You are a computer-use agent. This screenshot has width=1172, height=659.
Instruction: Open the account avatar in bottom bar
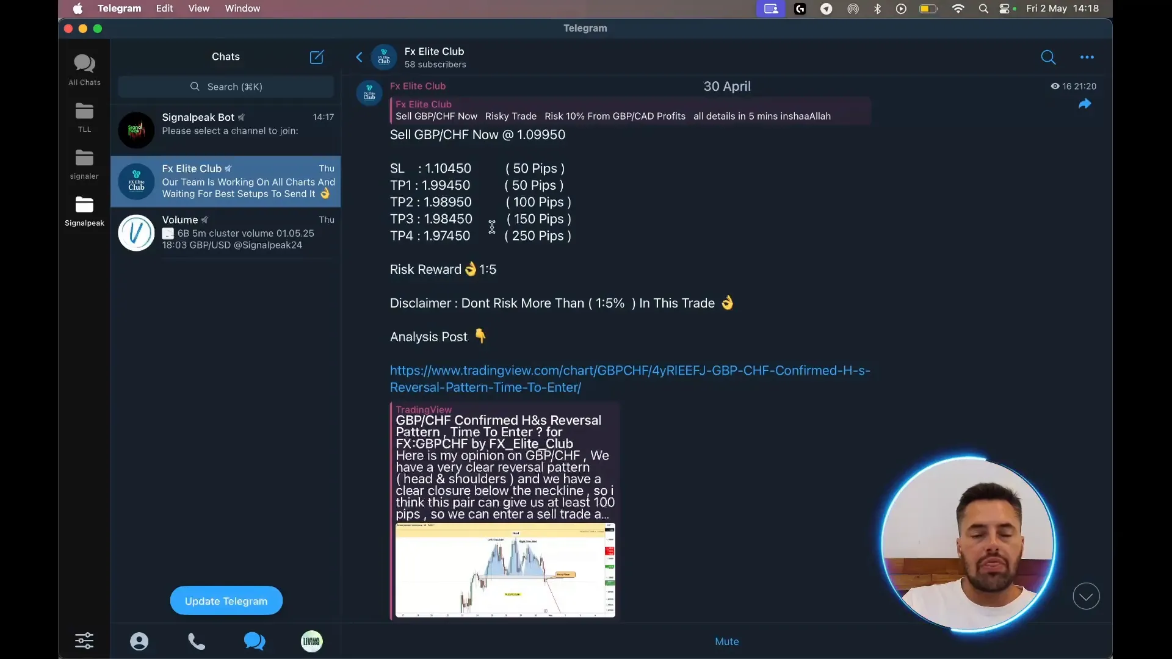[312, 641]
